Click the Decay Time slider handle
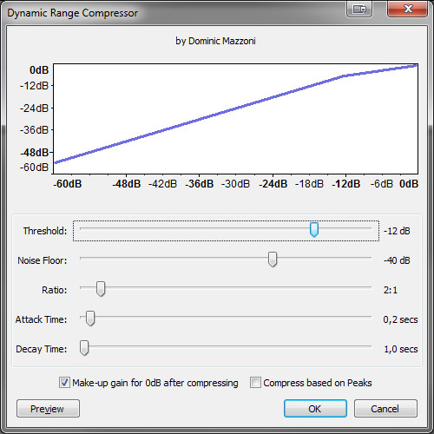Viewport: 434px width, 434px height. pos(84,348)
